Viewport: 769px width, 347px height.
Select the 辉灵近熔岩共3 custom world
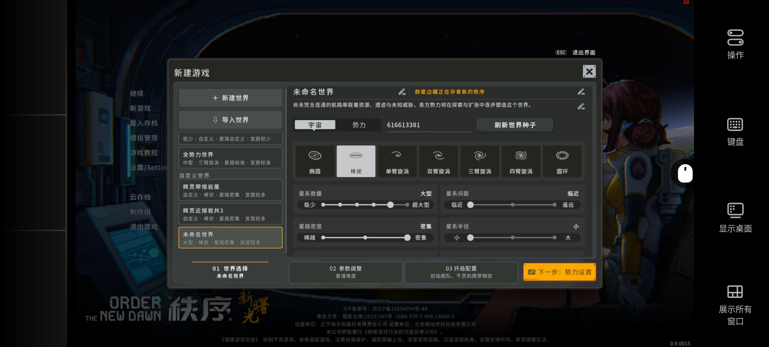[230, 214]
